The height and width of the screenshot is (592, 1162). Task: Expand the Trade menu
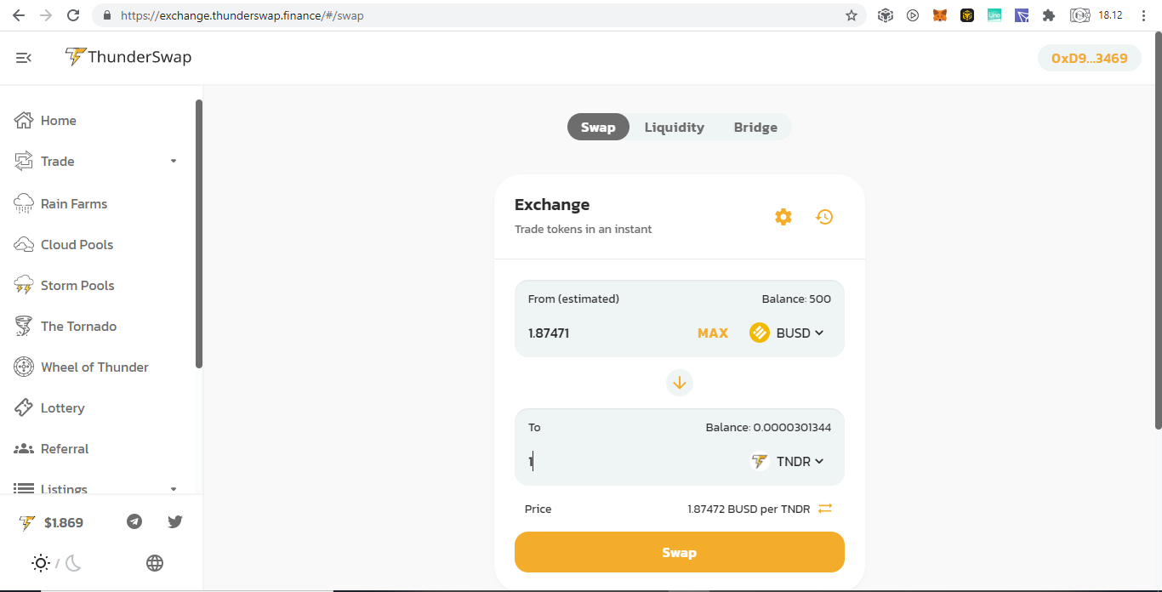coord(97,162)
